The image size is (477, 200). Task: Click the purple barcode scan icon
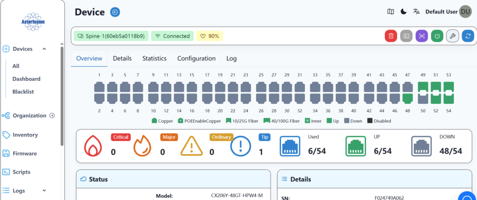pyautogui.click(x=422, y=36)
